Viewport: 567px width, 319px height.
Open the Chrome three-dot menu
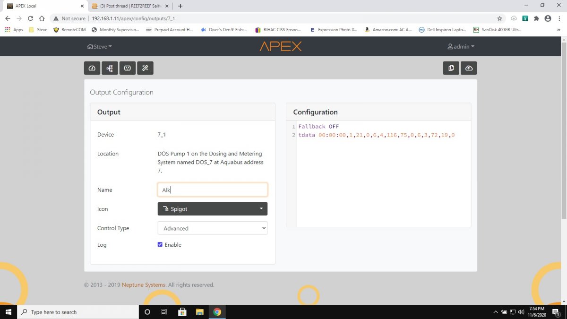click(x=559, y=18)
